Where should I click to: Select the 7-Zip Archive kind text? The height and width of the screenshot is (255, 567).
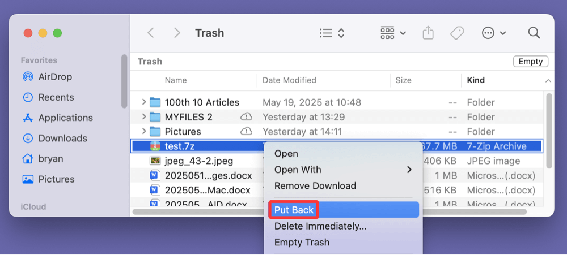pos(497,146)
